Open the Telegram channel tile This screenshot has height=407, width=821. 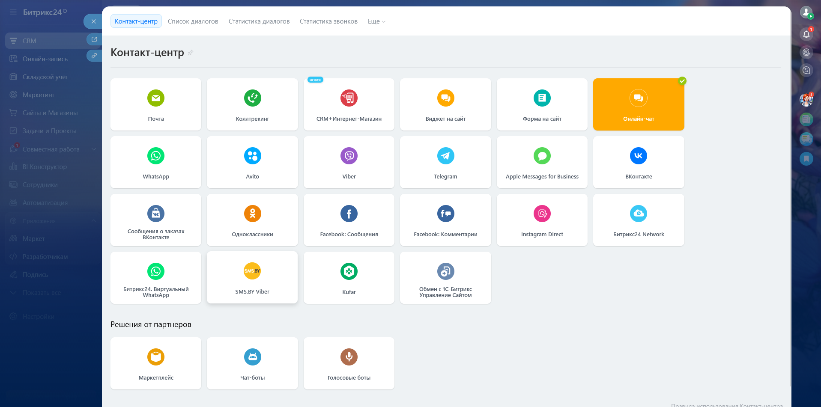(445, 162)
